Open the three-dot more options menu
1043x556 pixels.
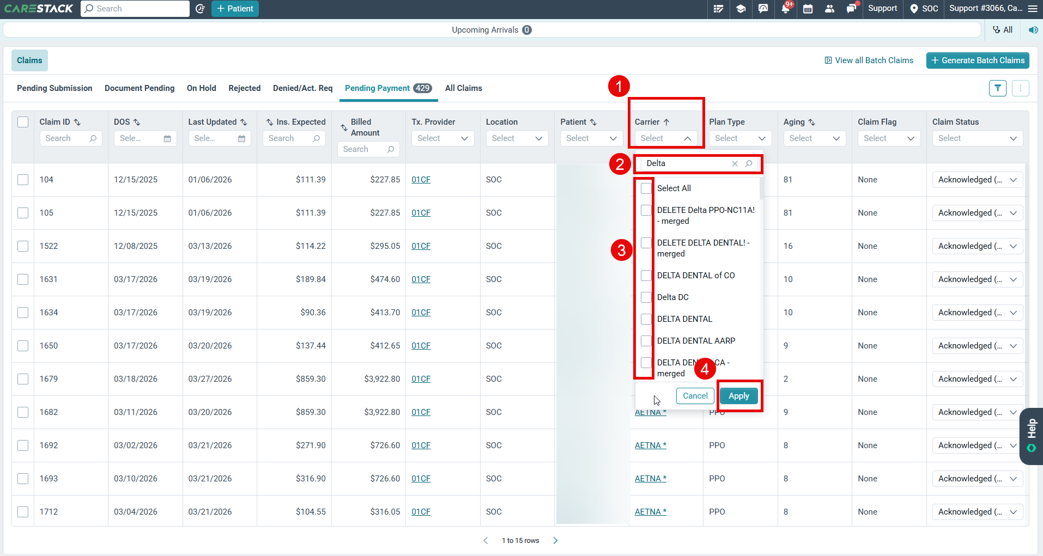click(1021, 88)
